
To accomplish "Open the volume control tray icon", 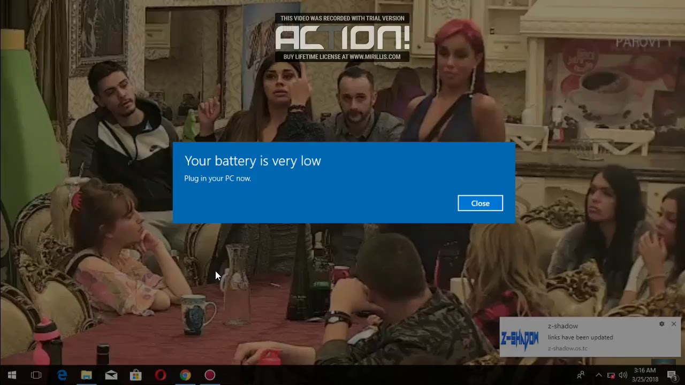I will (623, 375).
